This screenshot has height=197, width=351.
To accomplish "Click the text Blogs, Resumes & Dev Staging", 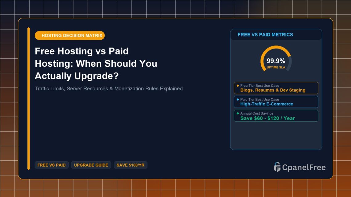I will (x=273, y=90).
